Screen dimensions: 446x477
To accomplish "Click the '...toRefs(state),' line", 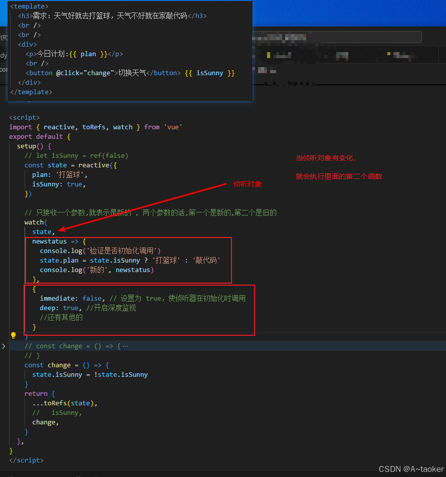I will coord(65,403).
